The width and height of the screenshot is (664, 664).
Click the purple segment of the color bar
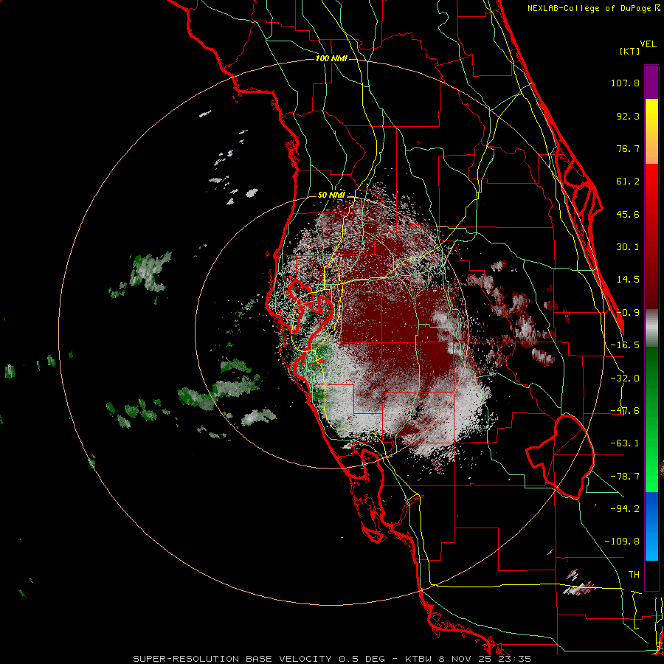click(x=651, y=82)
